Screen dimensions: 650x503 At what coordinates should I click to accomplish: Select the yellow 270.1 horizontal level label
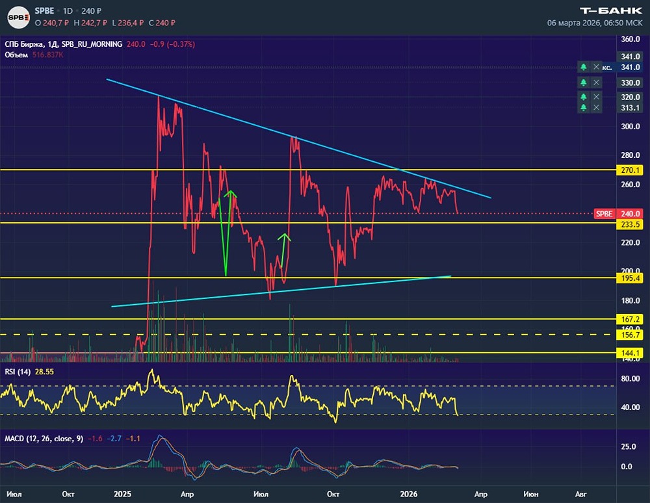(630, 170)
